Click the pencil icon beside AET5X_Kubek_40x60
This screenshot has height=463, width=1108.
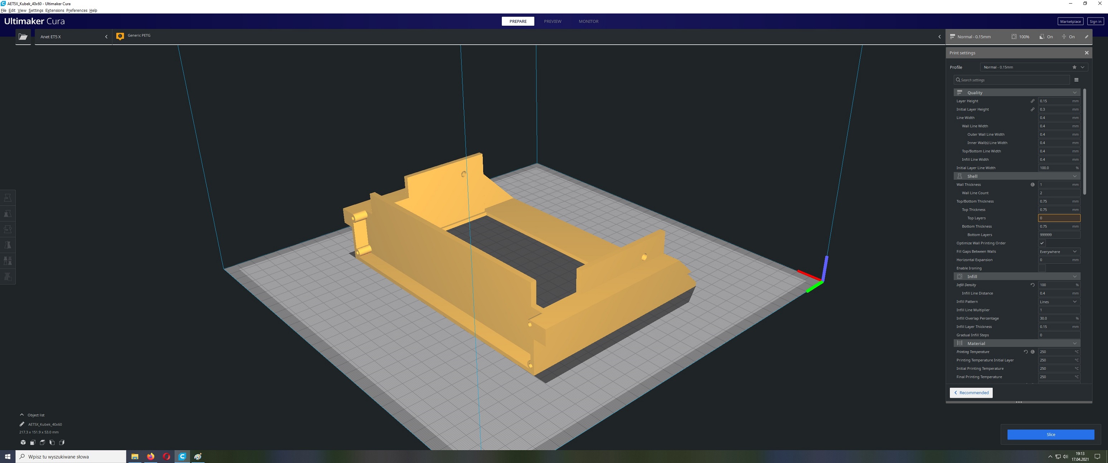pos(22,424)
